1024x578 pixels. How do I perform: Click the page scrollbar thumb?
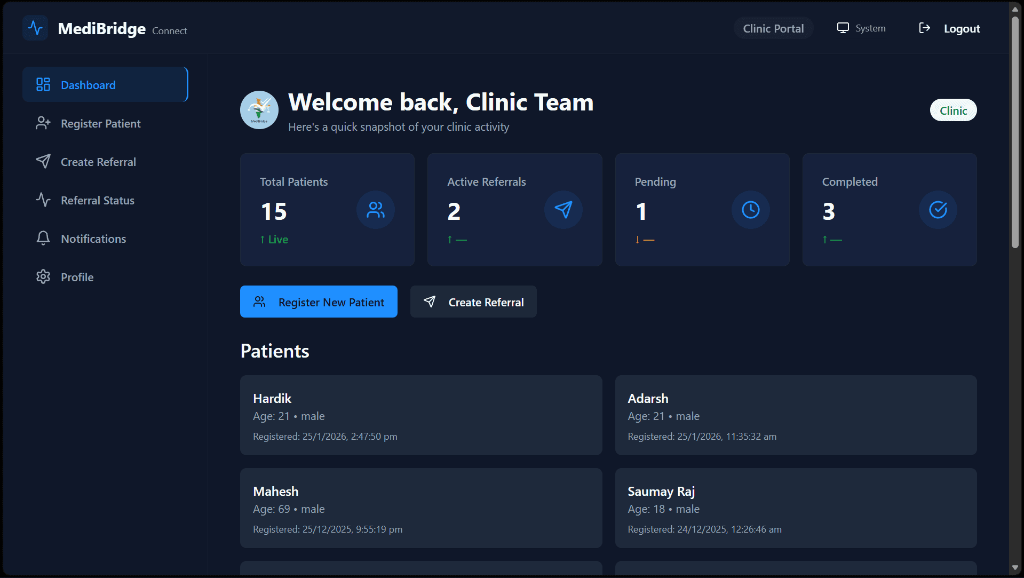[x=1015, y=132]
